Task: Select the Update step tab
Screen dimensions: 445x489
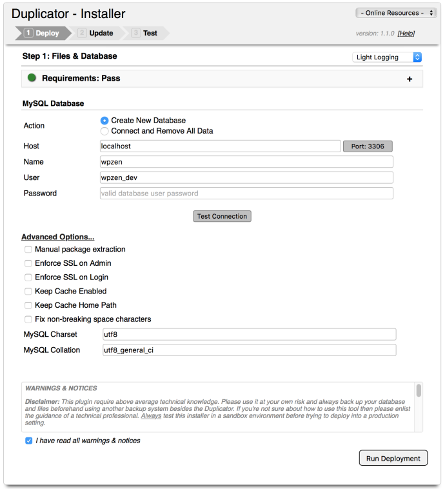Action: click(x=97, y=33)
